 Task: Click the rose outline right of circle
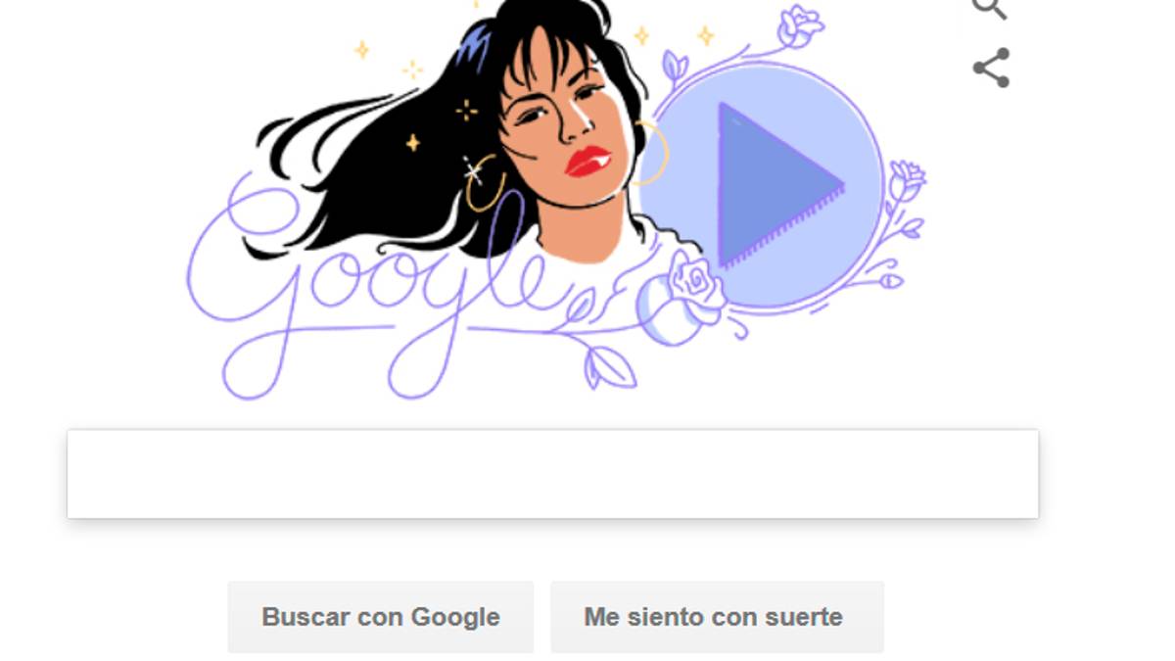click(x=907, y=183)
